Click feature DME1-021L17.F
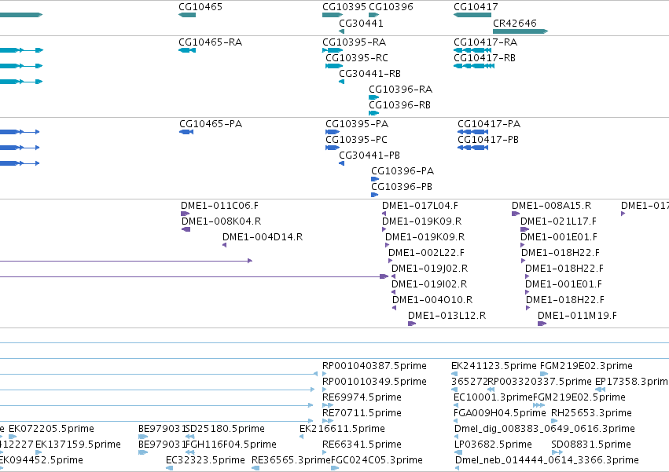This screenshot has height=472, width=669. (558, 221)
